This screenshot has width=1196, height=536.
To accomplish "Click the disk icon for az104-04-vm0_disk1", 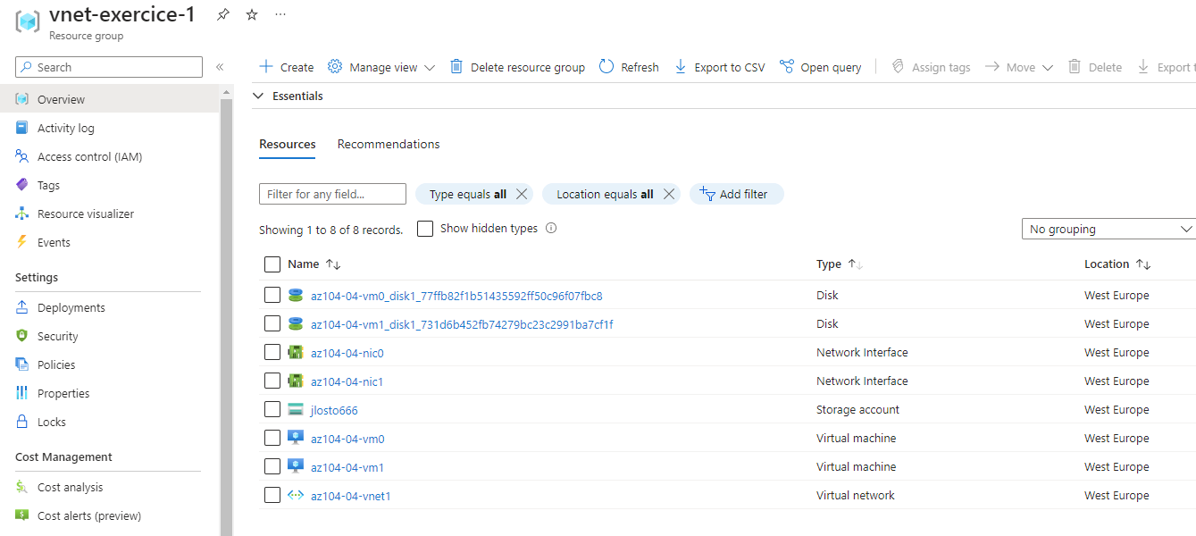I will point(296,295).
